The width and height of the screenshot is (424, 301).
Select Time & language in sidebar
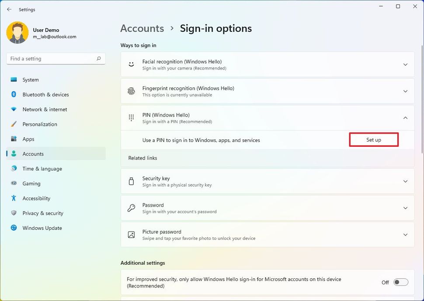click(42, 169)
